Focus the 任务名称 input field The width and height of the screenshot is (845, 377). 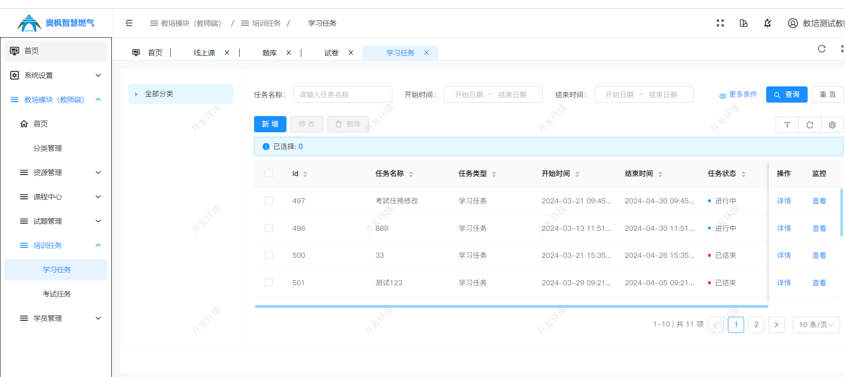tap(343, 94)
